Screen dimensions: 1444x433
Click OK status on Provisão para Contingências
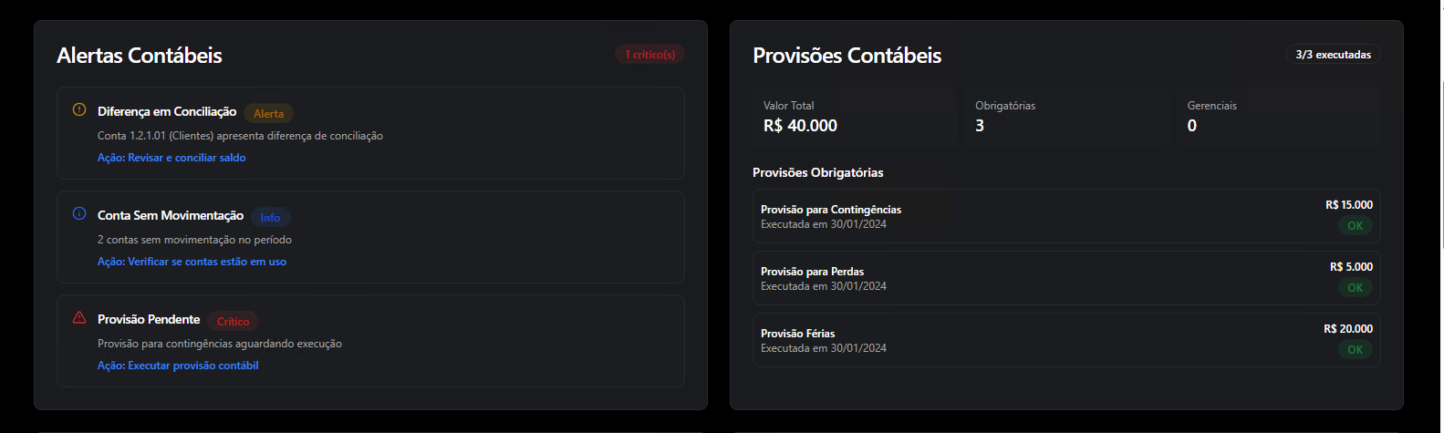point(1355,226)
